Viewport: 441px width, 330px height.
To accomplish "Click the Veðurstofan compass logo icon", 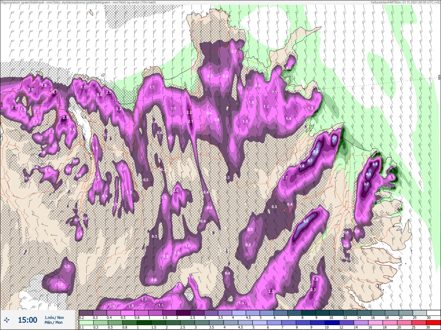I will (6, 320).
